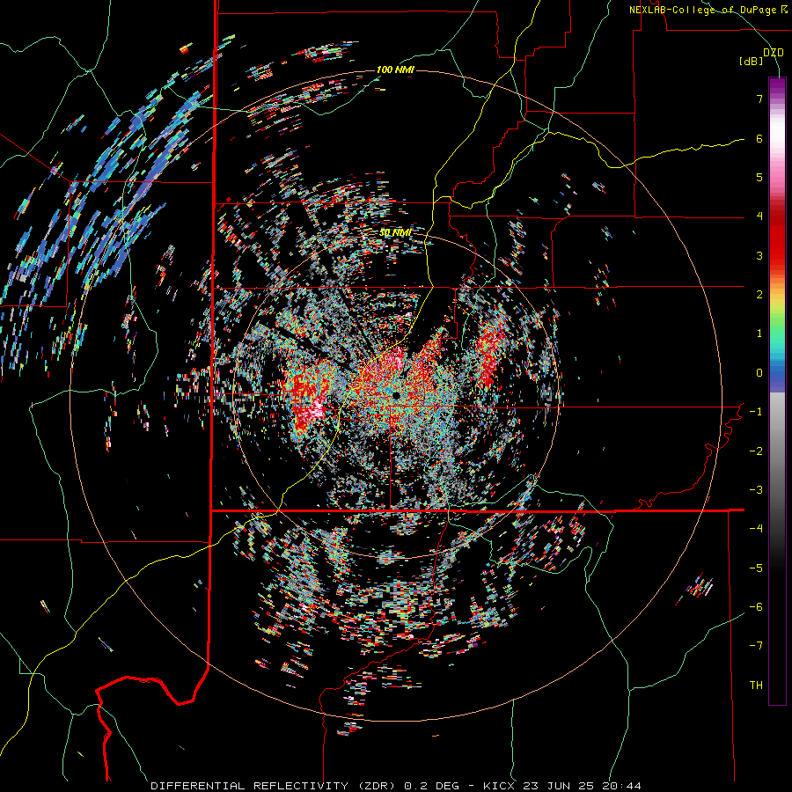Click the -7 value on the color scale

click(x=756, y=646)
